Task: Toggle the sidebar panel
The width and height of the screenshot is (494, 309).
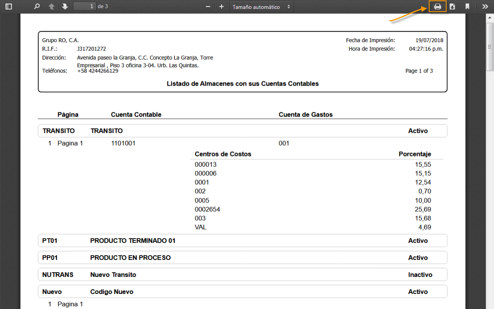Action: click(x=8, y=7)
